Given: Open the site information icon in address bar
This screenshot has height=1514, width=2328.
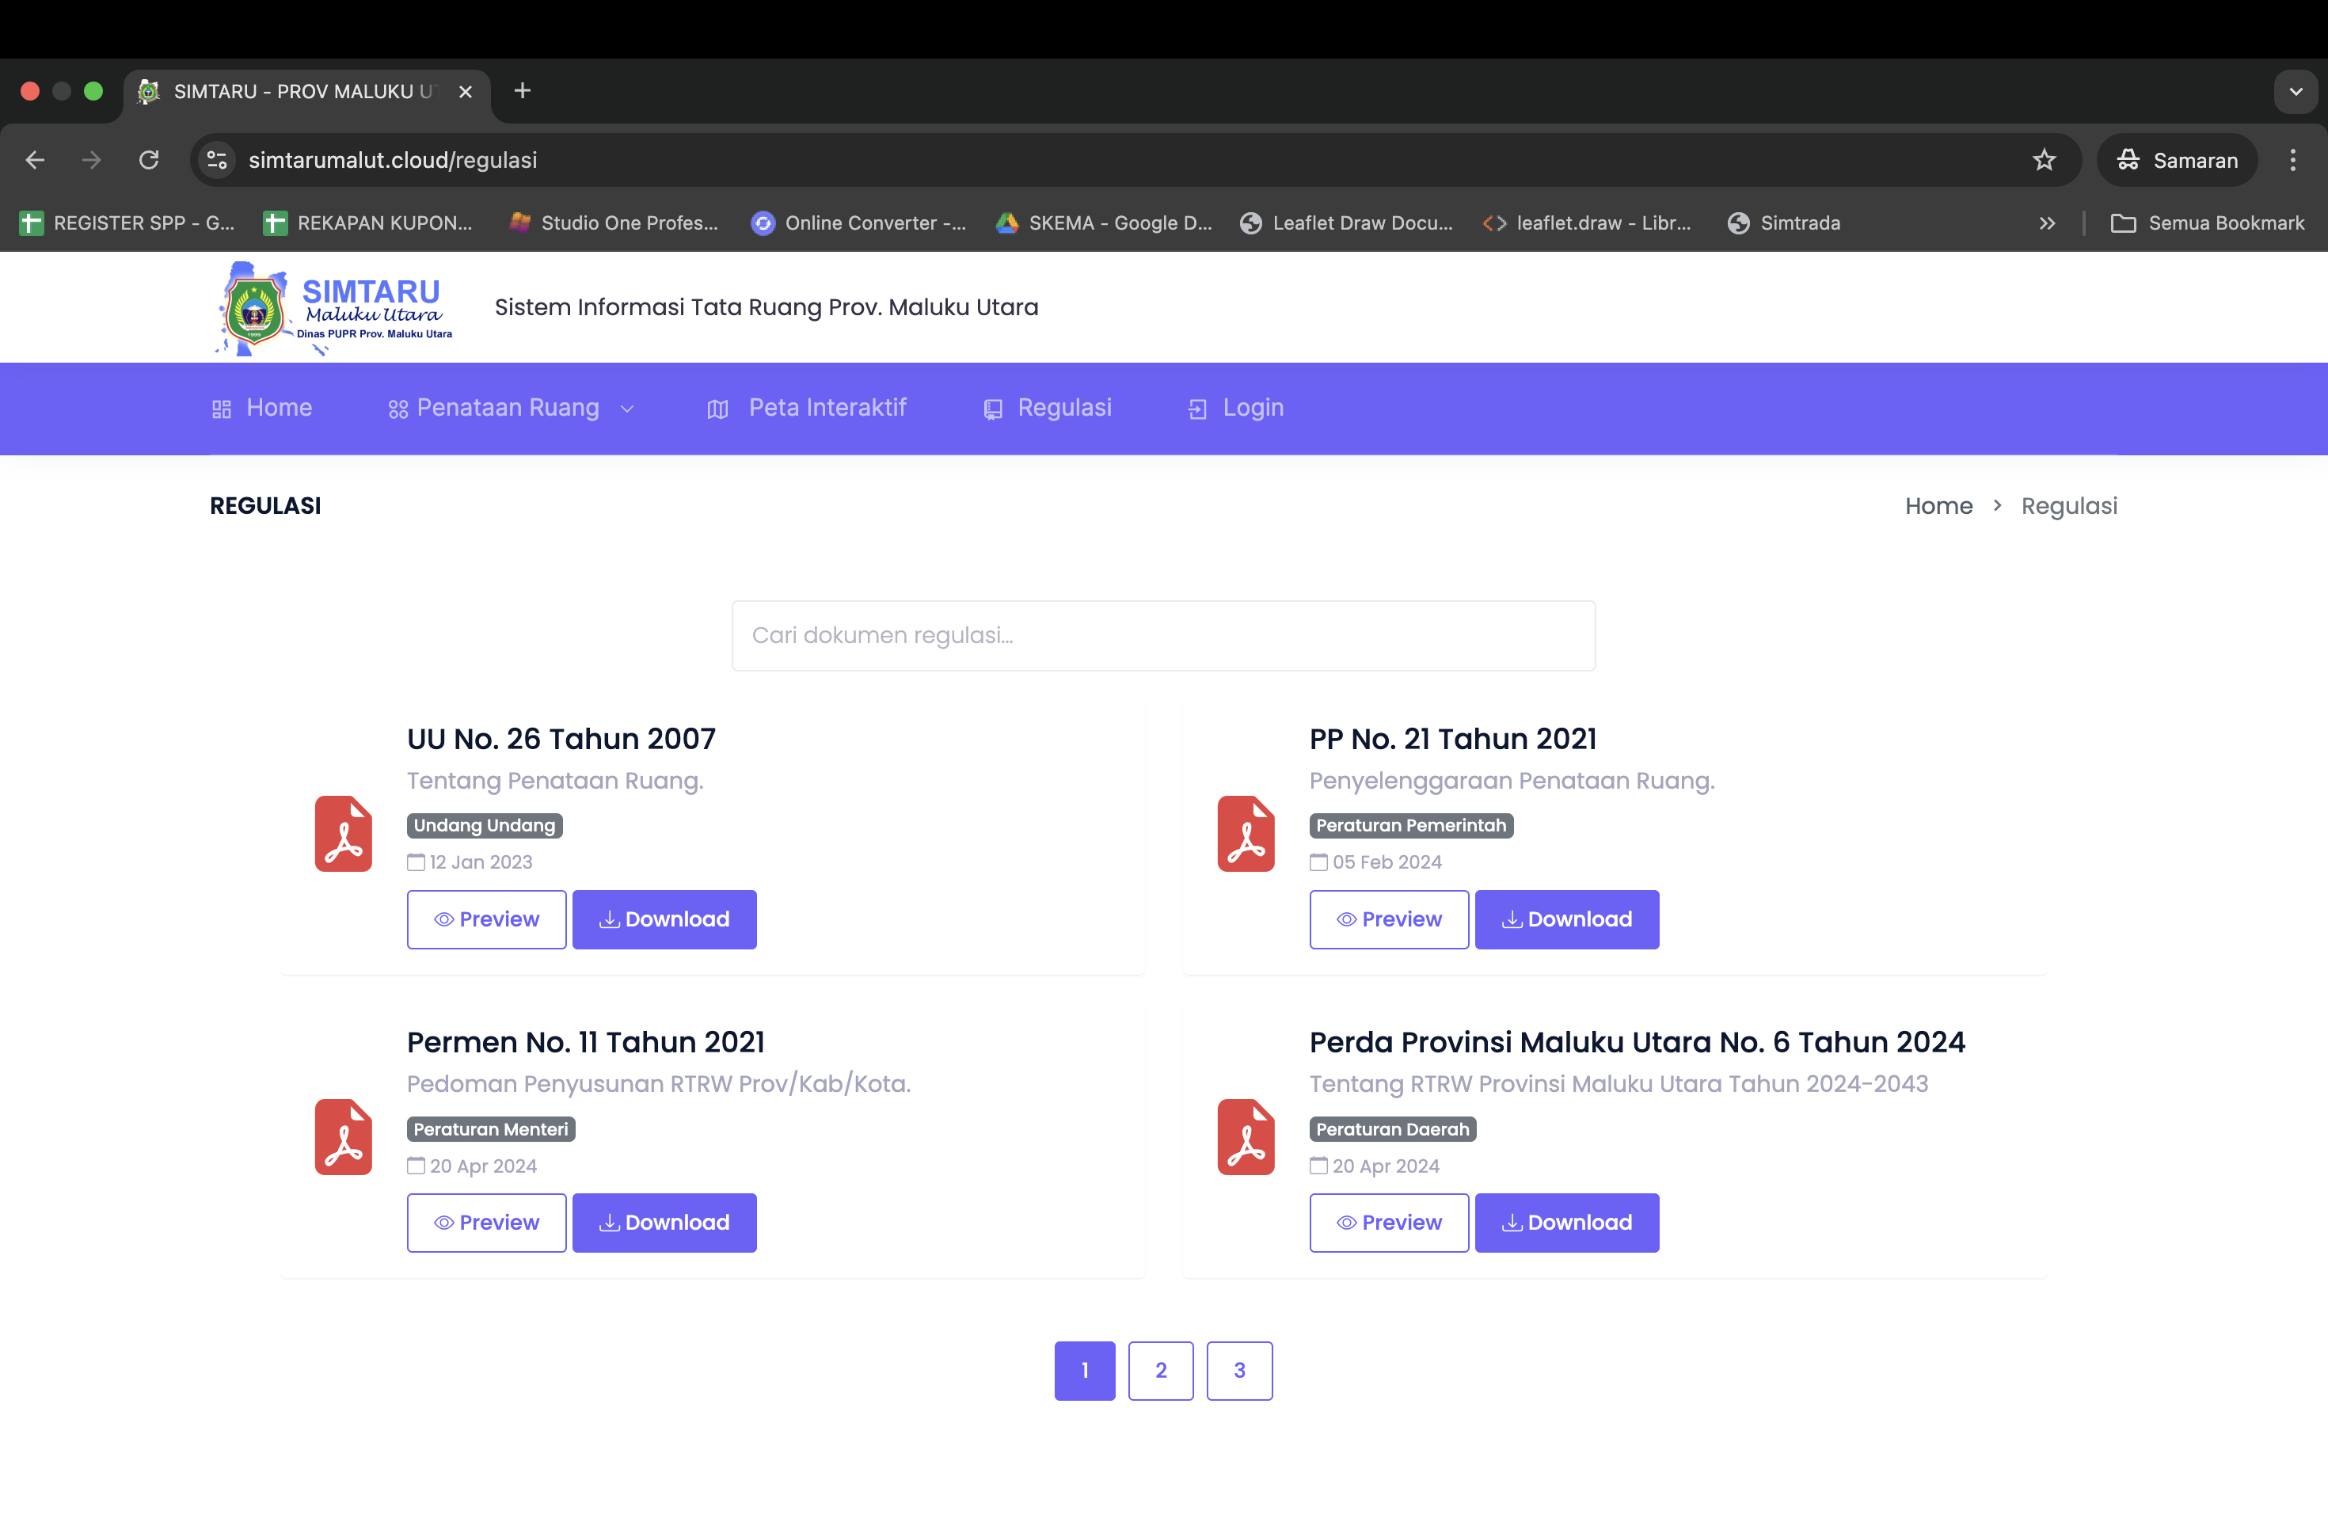Looking at the screenshot, I should coord(217,161).
